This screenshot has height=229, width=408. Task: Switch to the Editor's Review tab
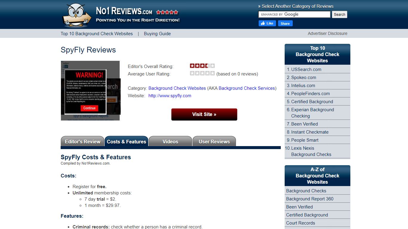[82, 141]
